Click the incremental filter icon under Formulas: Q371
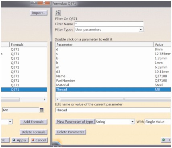 click(58, 13)
